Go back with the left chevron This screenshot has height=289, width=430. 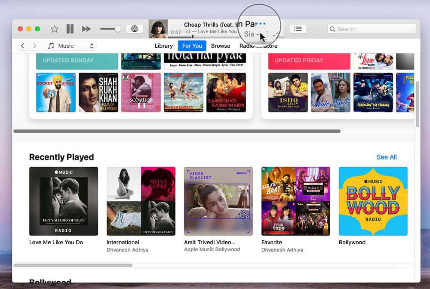[23, 46]
